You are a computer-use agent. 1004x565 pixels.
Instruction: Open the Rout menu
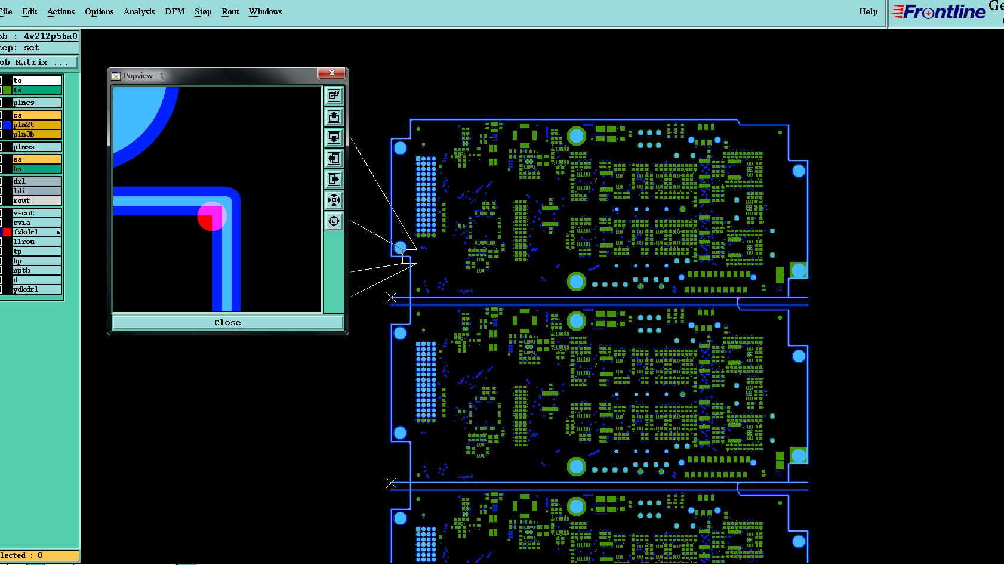pyautogui.click(x=230, y=11)
